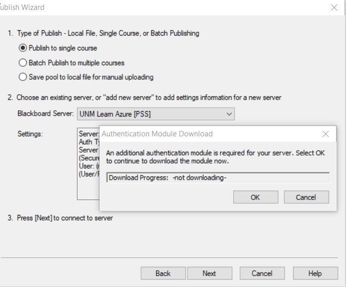Click the Blackboard Server field label

[46, 114]
